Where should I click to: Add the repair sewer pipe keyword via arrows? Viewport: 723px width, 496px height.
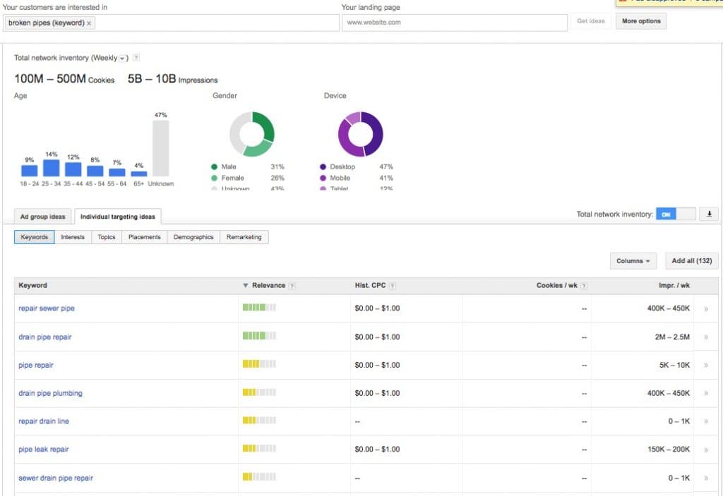pyautogui.click(x=706, y=309)
